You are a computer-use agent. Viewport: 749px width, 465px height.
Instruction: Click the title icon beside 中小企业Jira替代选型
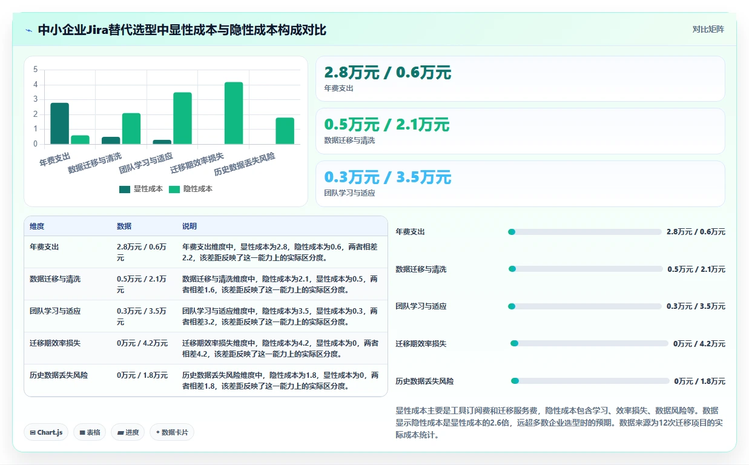[x=29, y=30]
